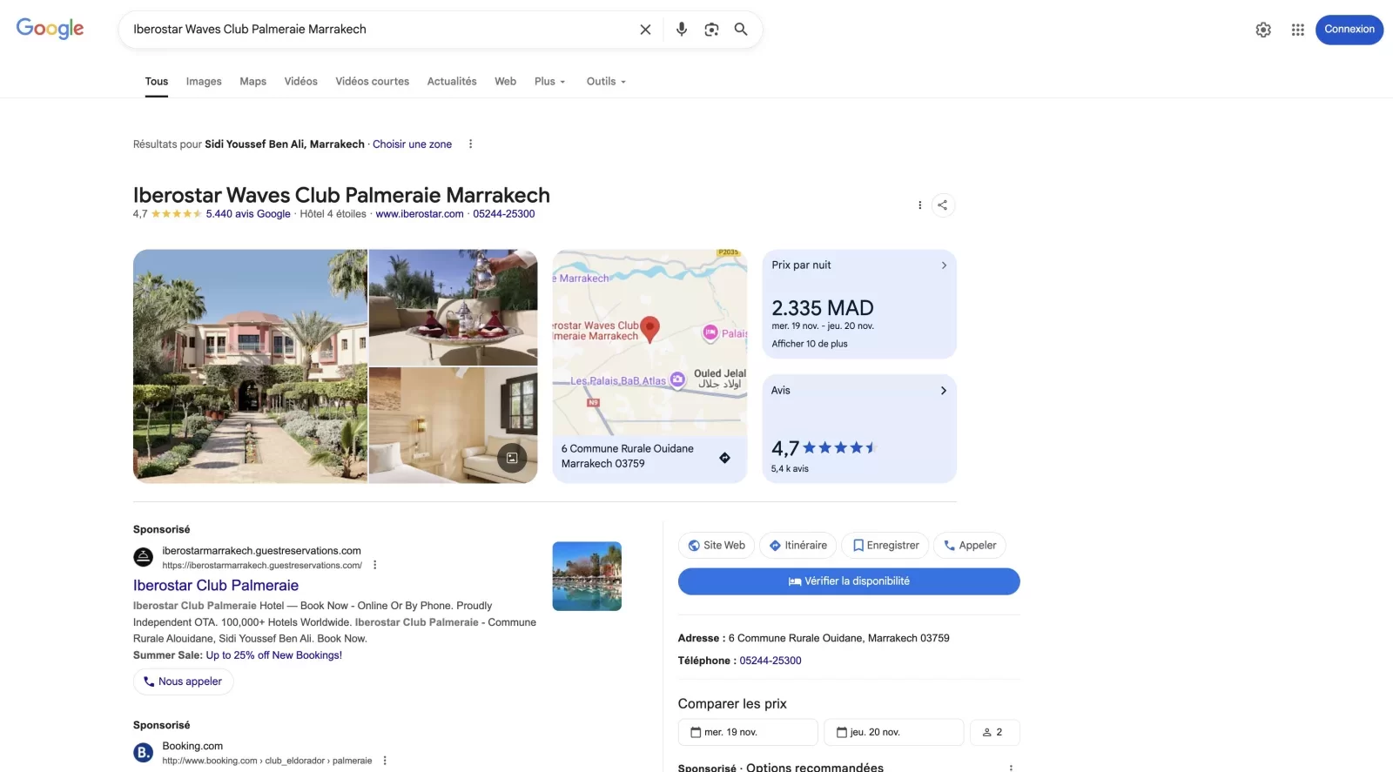
Task: Switch to the Maps tab
Action: pos(253,82)
